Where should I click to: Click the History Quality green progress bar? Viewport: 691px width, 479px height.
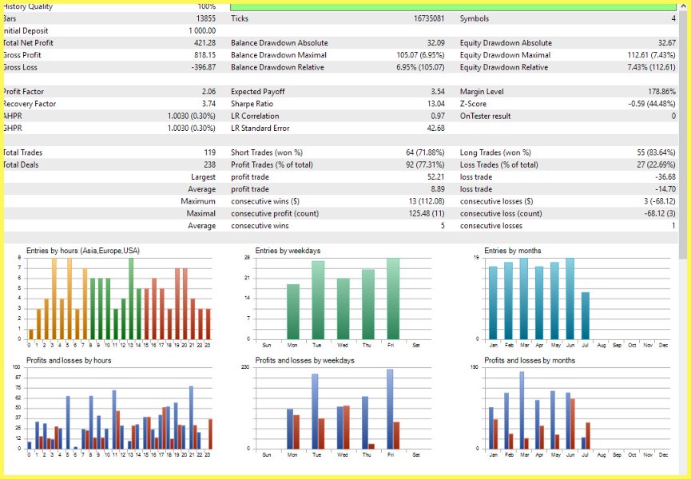coord(453,7)
